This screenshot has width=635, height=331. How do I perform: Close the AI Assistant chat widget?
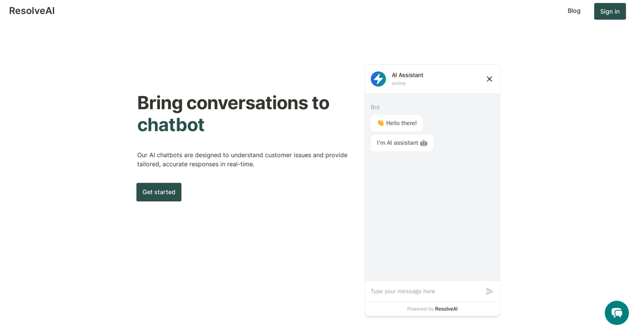pos(489,79)
